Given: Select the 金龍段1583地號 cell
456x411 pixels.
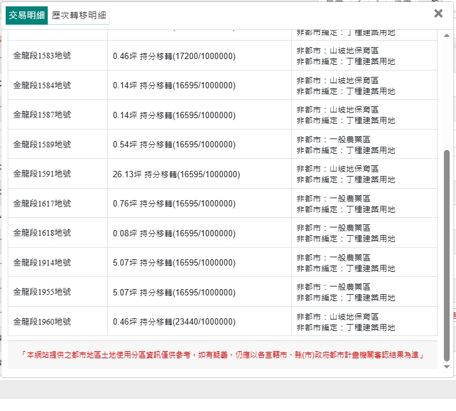Looking at the screenshot, I should click(x=42, y=56).
